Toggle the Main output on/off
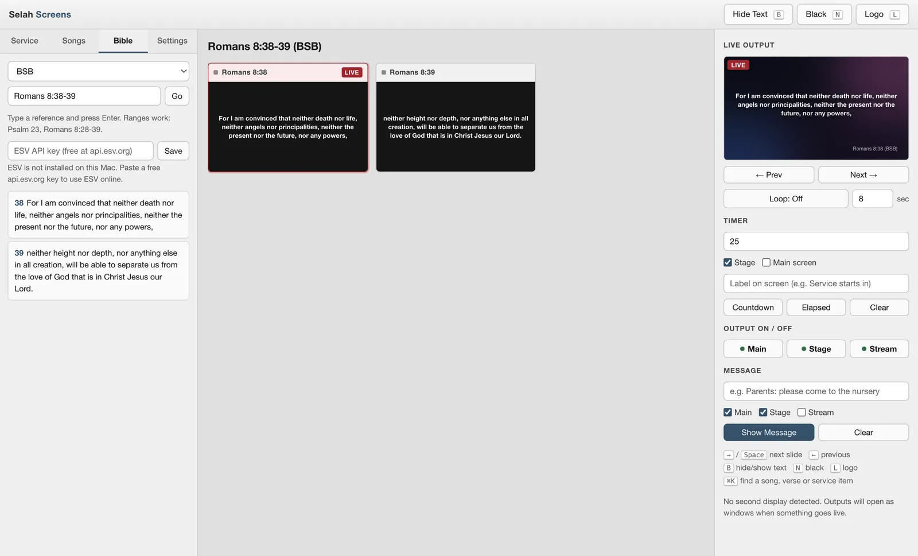This screenshot has width=918, height=556. coord(753,349)
